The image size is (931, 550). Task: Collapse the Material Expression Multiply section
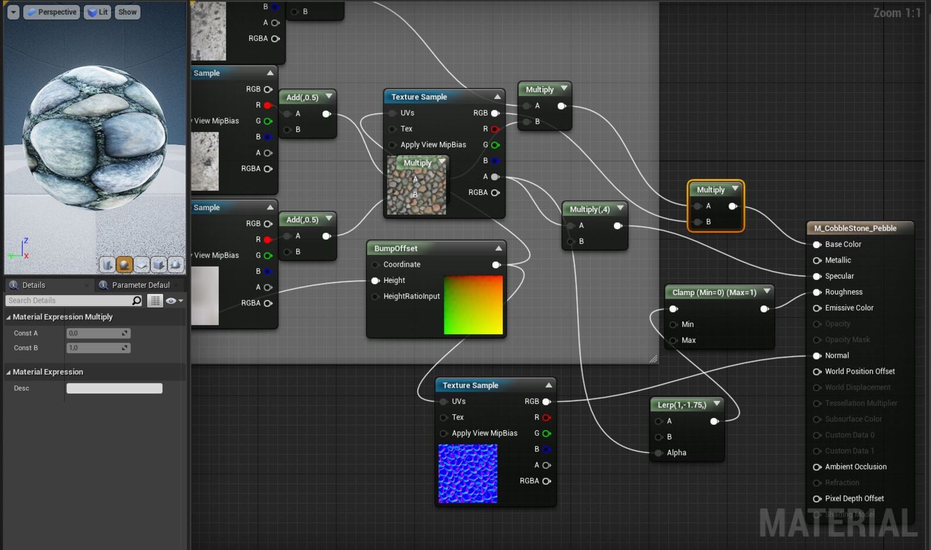click(x=9, y=317)
